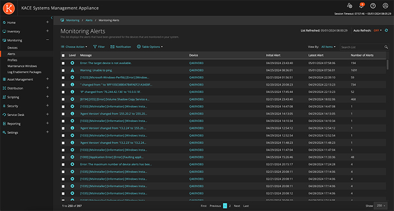
Task: Sort by Latest Alert column header
Action: pos(316,55)
